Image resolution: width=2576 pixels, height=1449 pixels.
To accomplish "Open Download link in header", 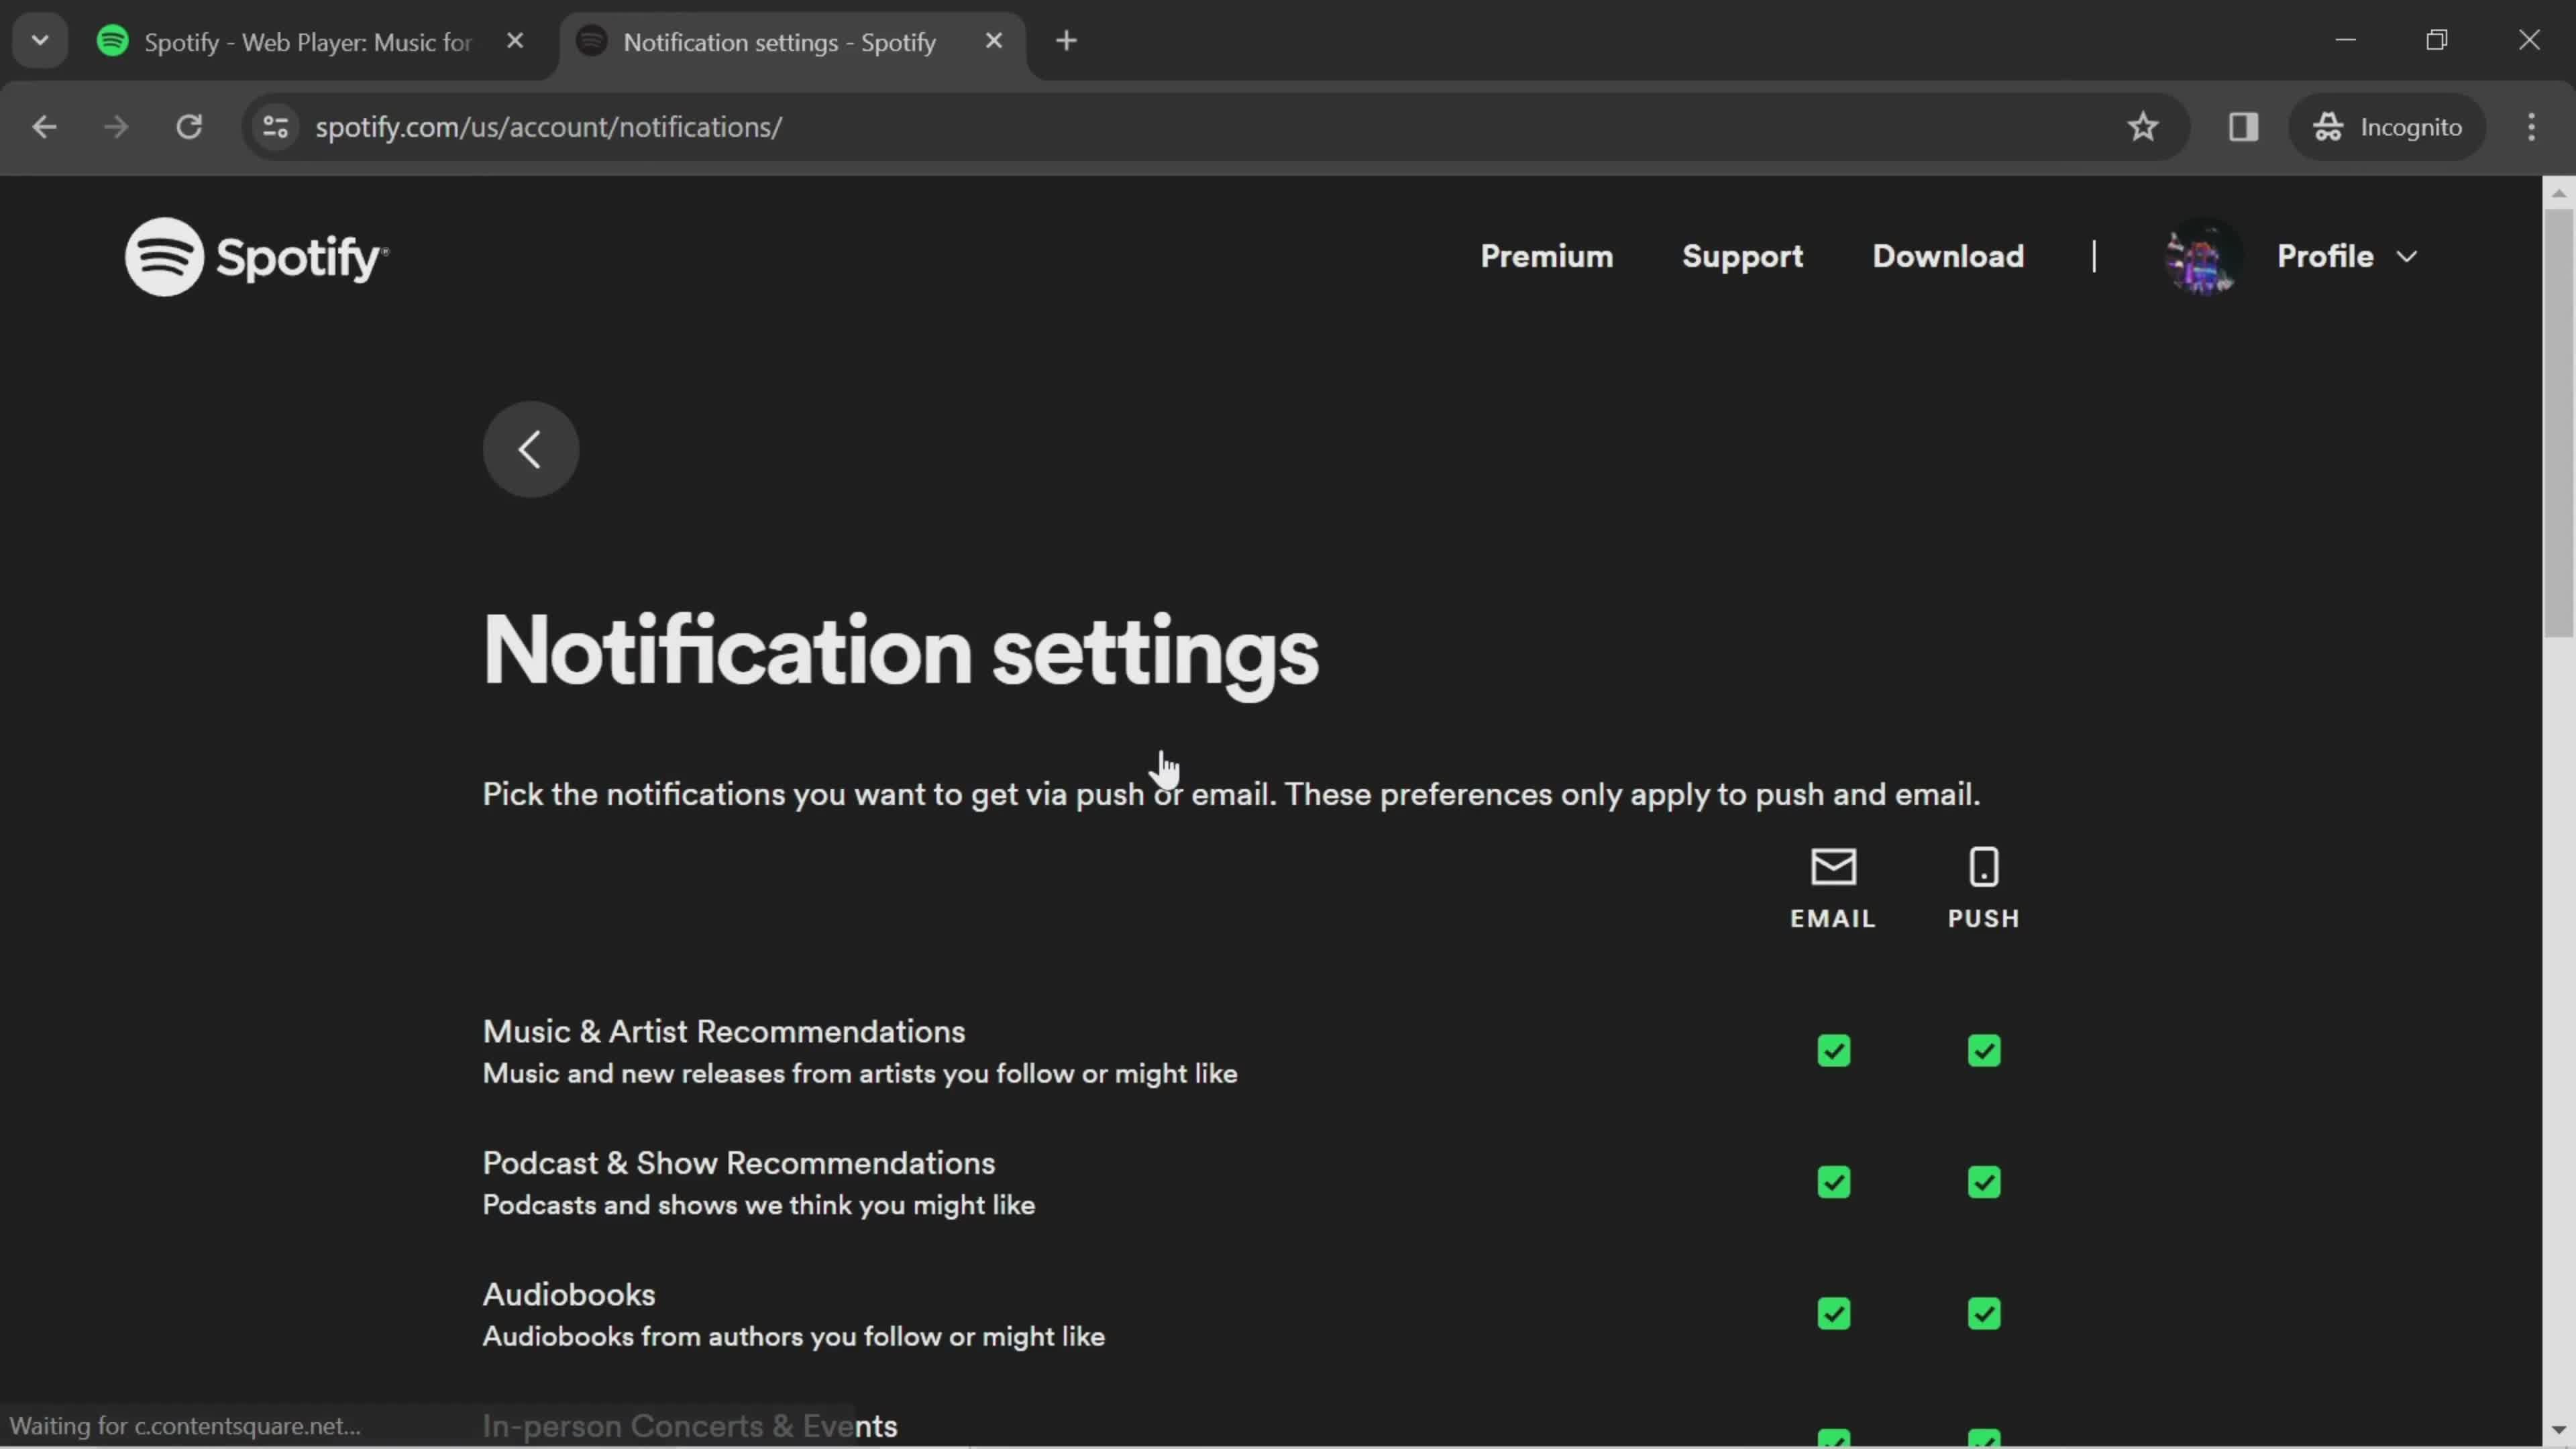I will point(1948,257).
